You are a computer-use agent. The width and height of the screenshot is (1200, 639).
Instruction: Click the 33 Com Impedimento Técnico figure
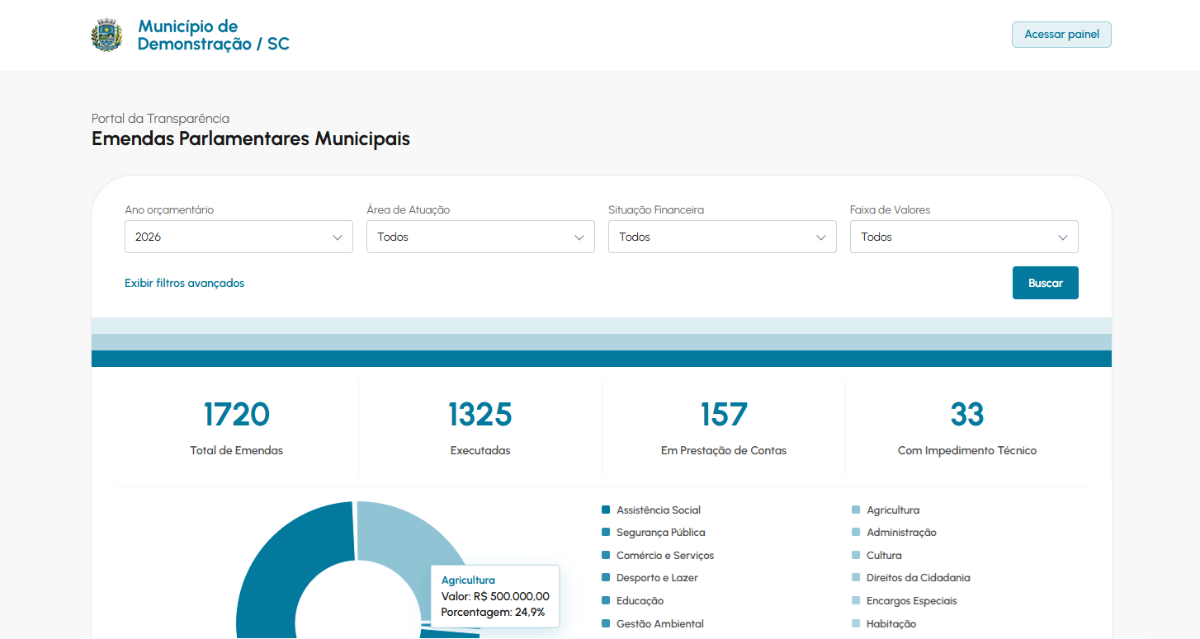[x=967, y=415]
